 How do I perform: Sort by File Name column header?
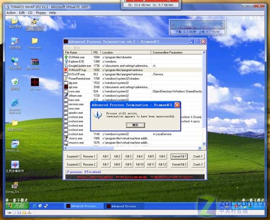click(78, 53)
